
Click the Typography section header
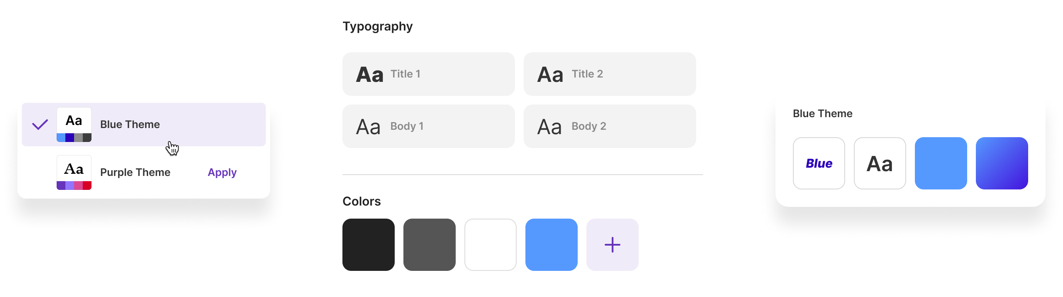(x=377, y=26)
